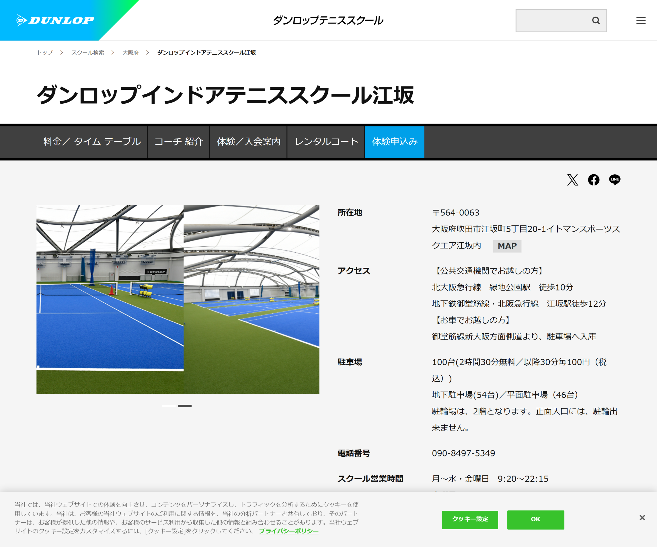Select the 体験申込み tab
Viewport: 657px width, 547px height.
click(x=394, y=142)
